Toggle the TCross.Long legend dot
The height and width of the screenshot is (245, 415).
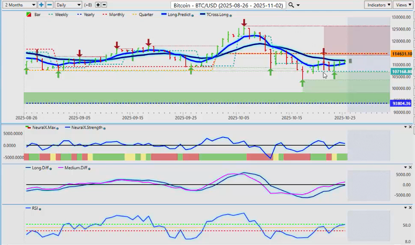point(231,15)
